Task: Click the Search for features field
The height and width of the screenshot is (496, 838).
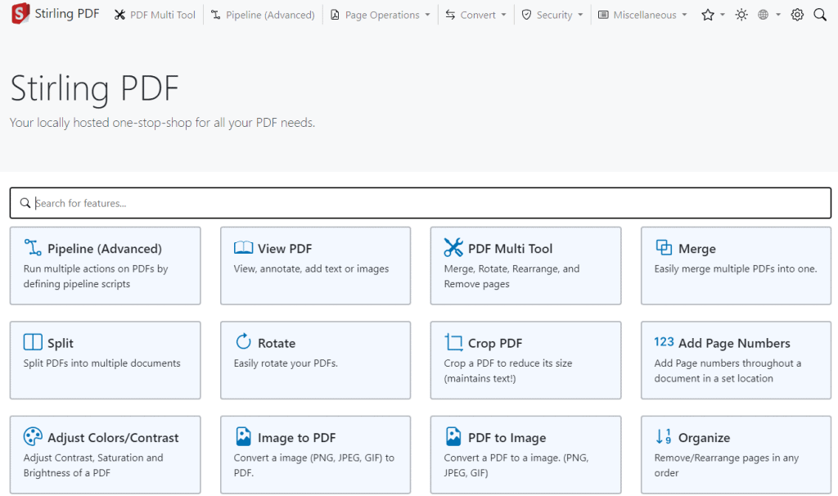Action: [x=420, y=203]
